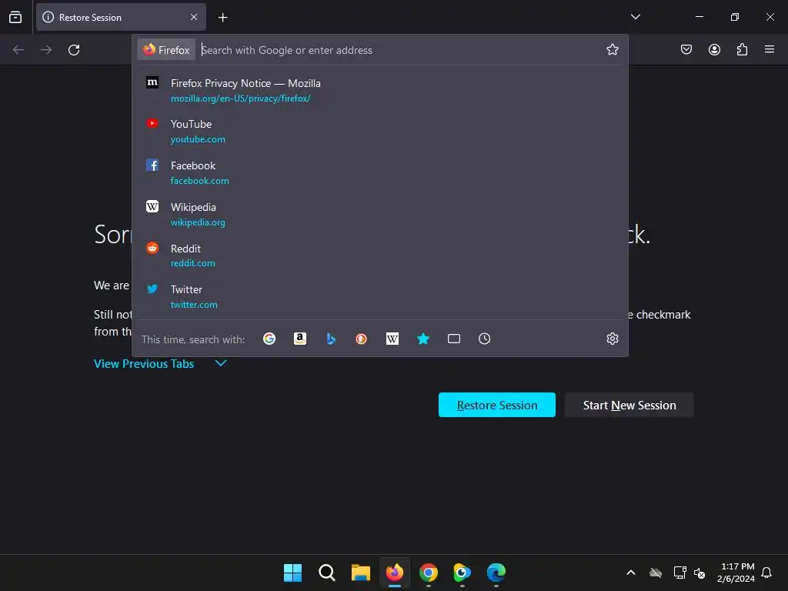Open the taskbar clock showing 1:17 PM
The image size is (788, 591).
click(x=736, y=573)
